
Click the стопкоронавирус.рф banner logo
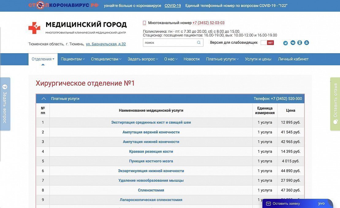point(63,6)
